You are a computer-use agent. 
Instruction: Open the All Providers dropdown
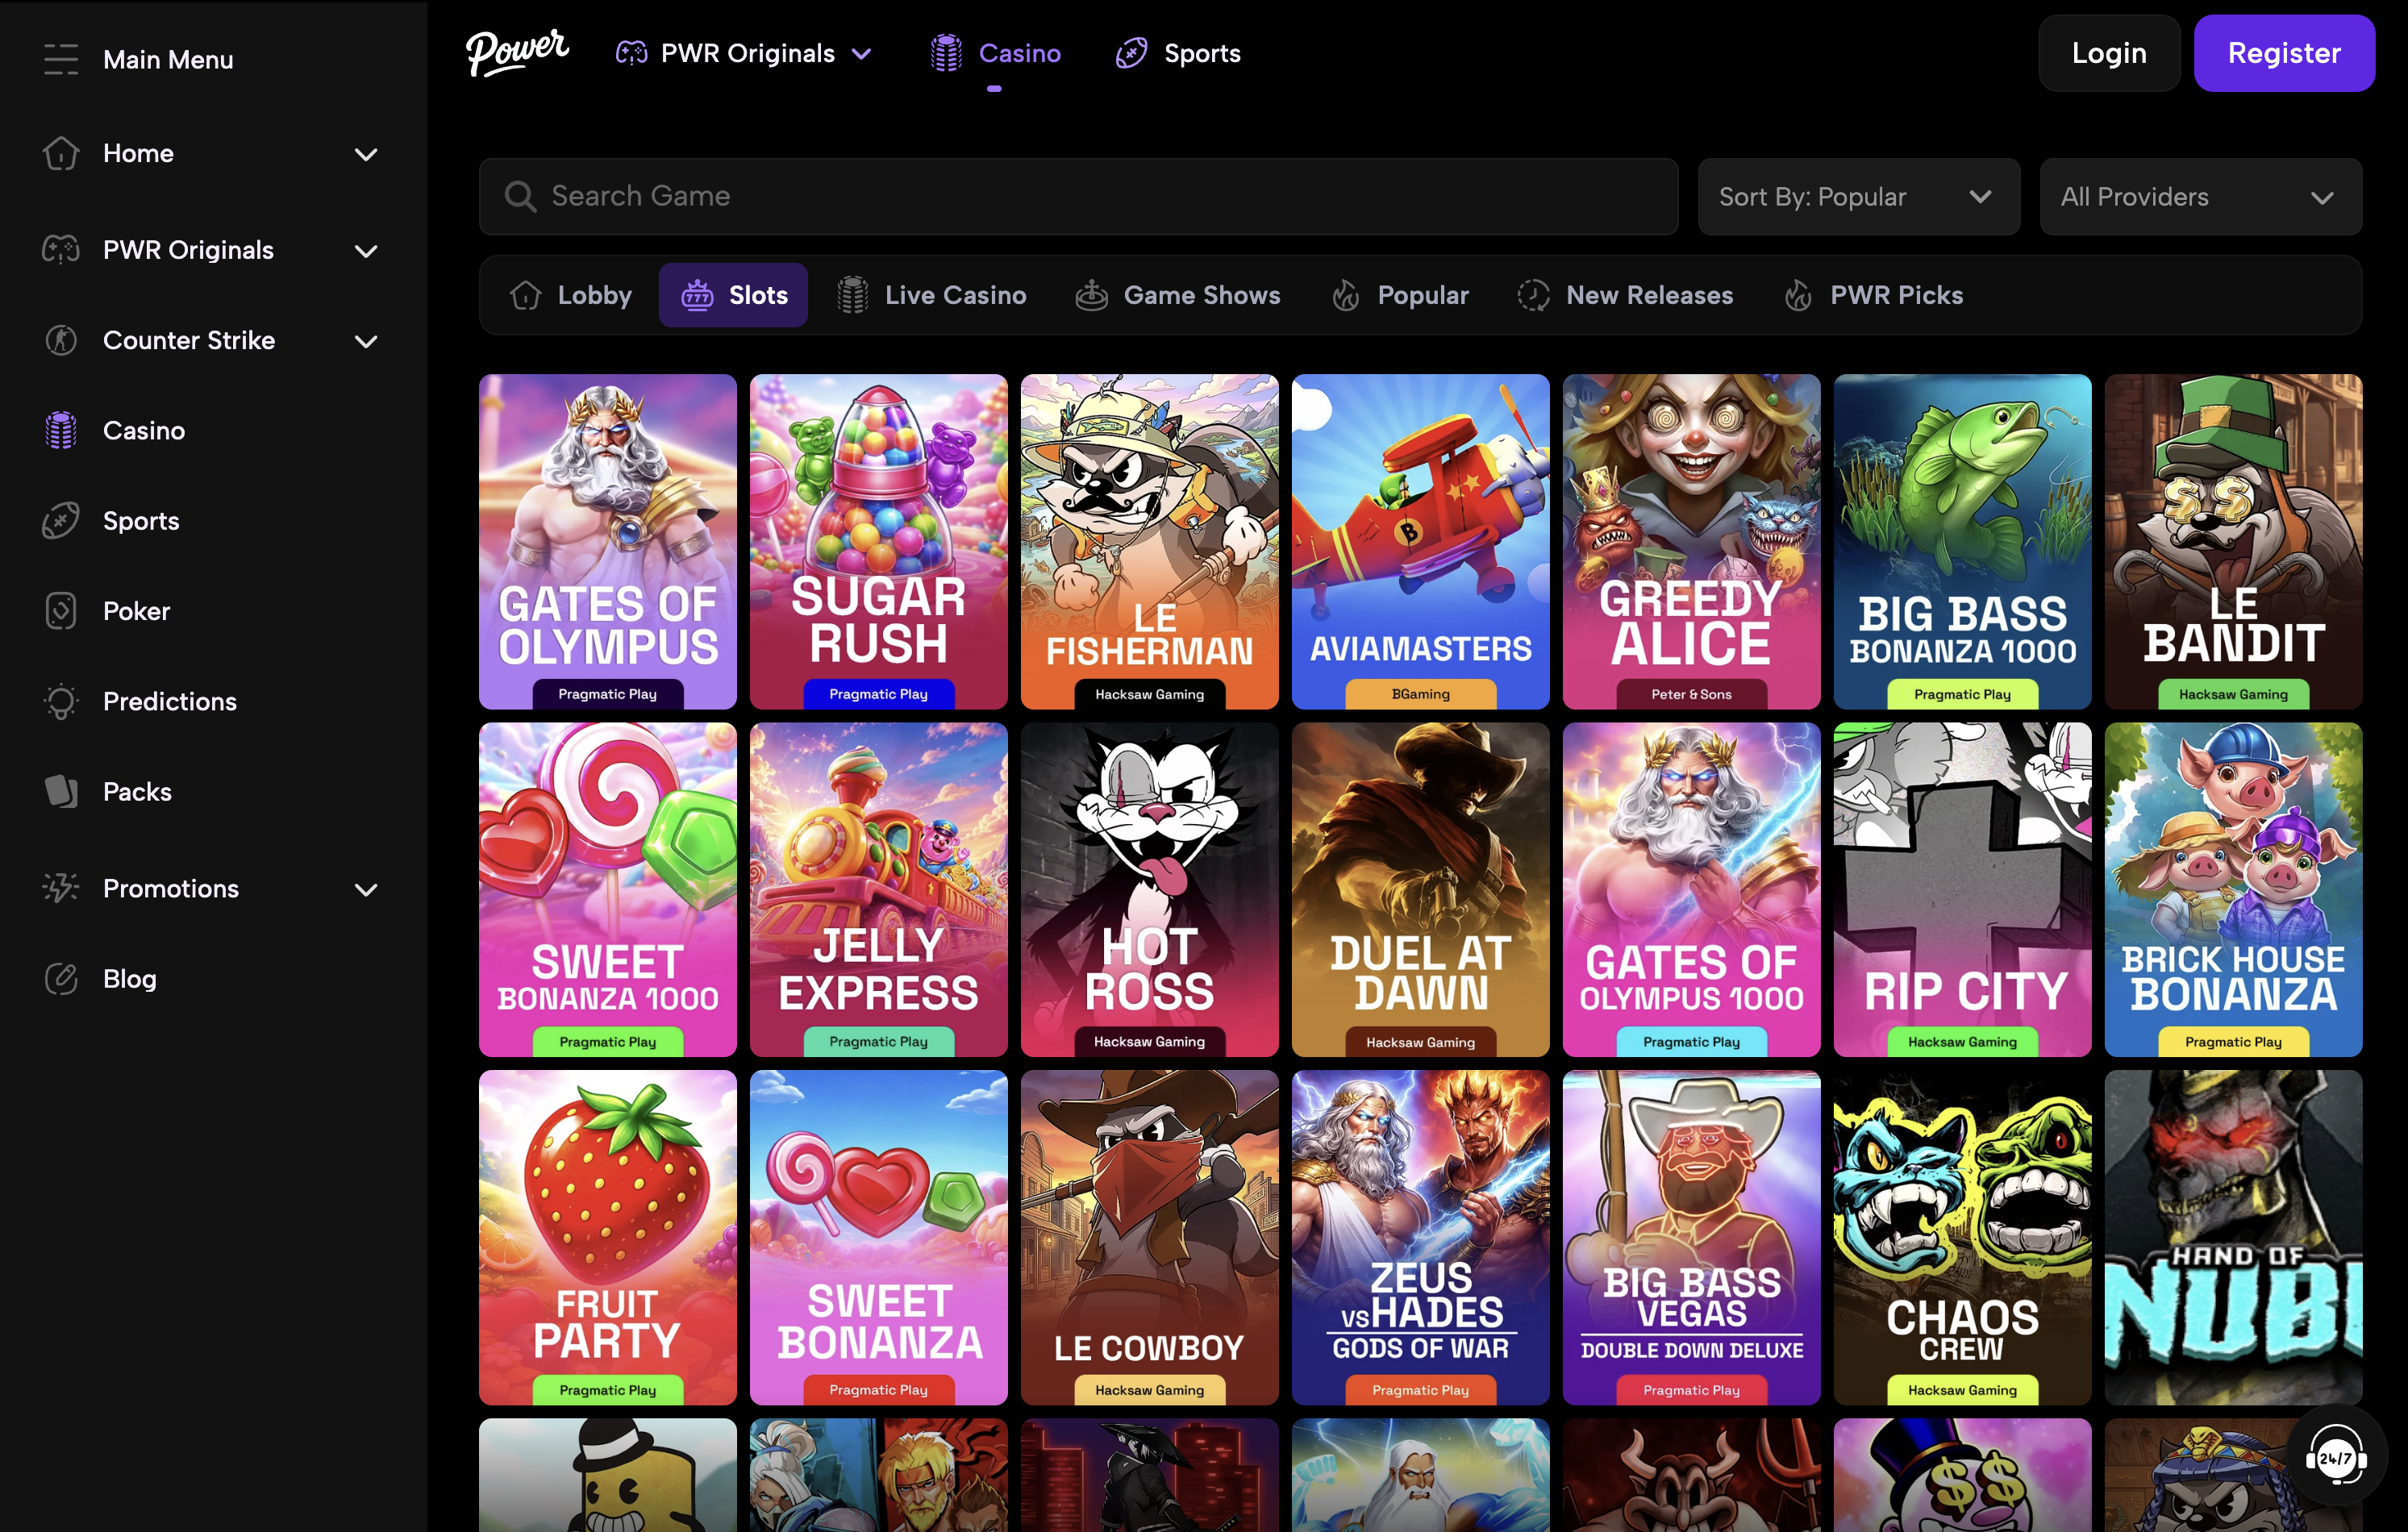2201,197
